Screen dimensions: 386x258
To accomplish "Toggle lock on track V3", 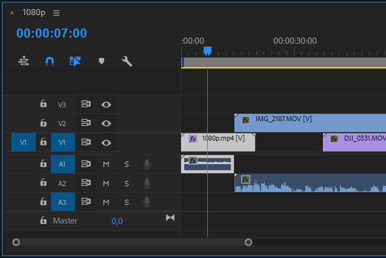I will [44, 104].
